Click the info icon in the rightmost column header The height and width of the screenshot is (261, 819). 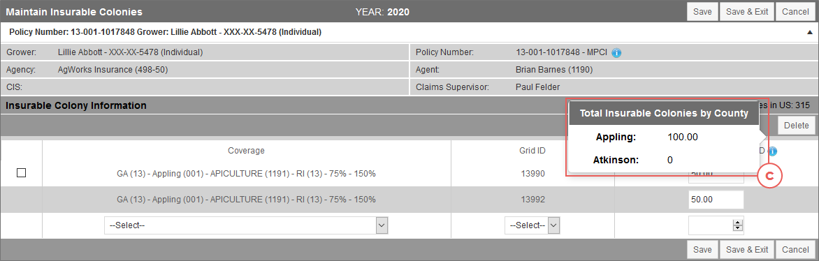coord(773,151)
